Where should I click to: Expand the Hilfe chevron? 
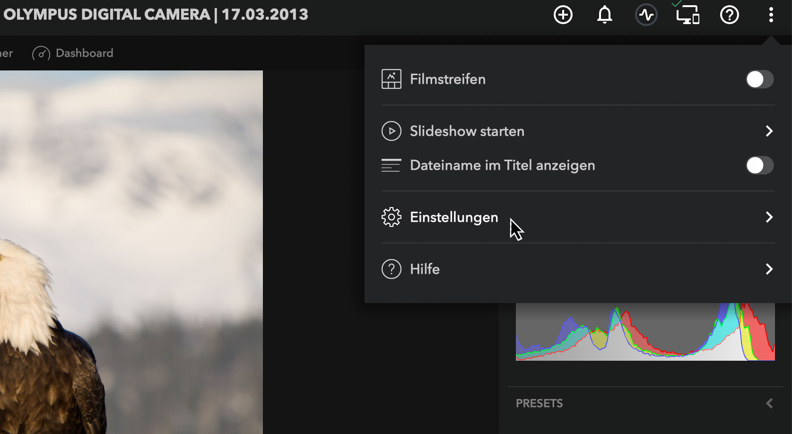coord(769,269)
